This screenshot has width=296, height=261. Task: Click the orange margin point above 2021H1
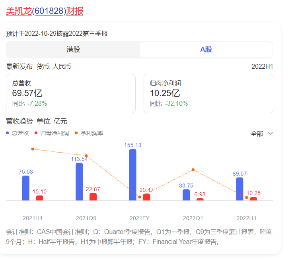[x=33, y=149]
